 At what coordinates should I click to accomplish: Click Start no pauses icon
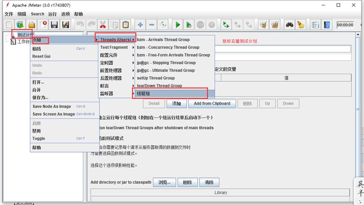(189, 25)
